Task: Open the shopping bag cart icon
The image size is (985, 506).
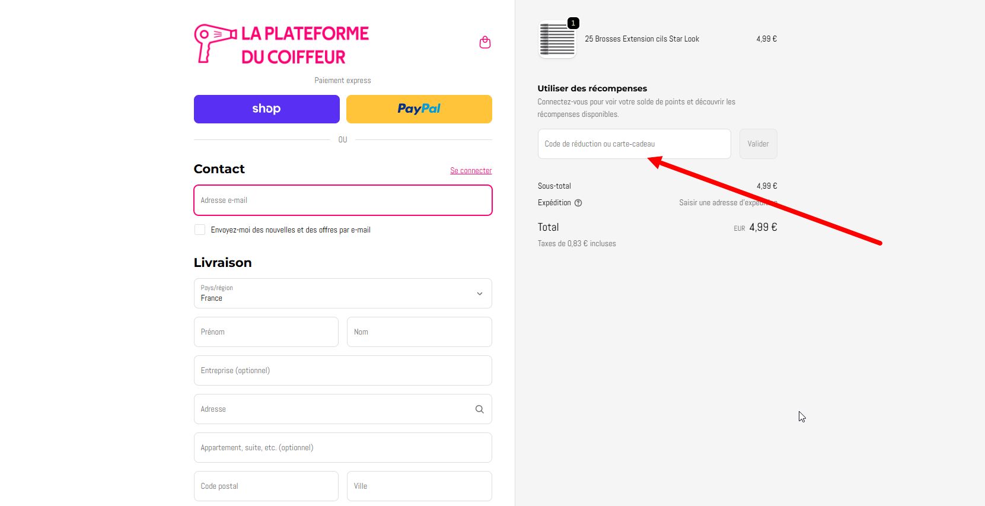Action: (484, 43)
